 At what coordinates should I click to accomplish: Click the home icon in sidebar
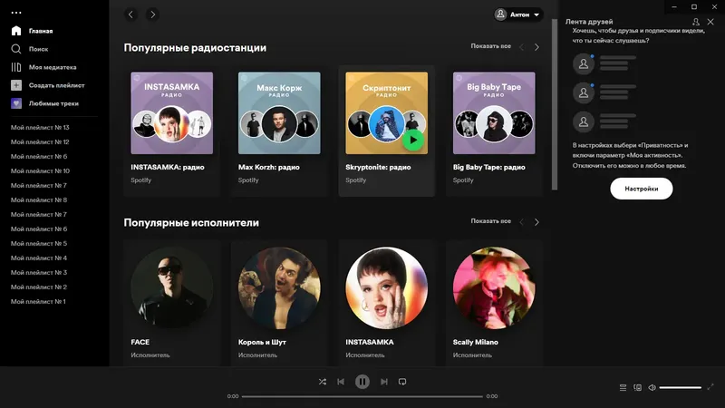(x=16, y=31)
